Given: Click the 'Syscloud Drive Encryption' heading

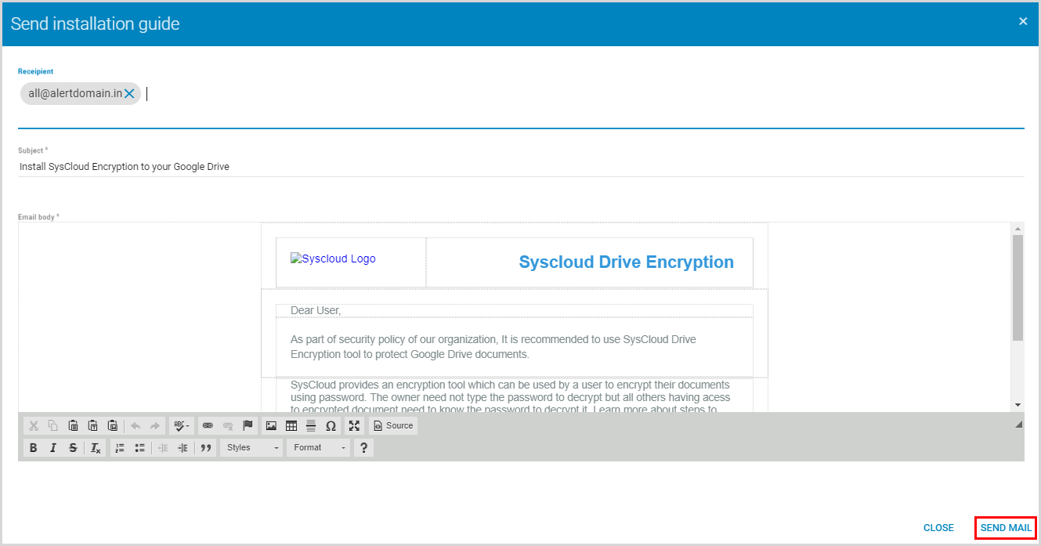Looking at the screenshot, I should pos(627,262).
